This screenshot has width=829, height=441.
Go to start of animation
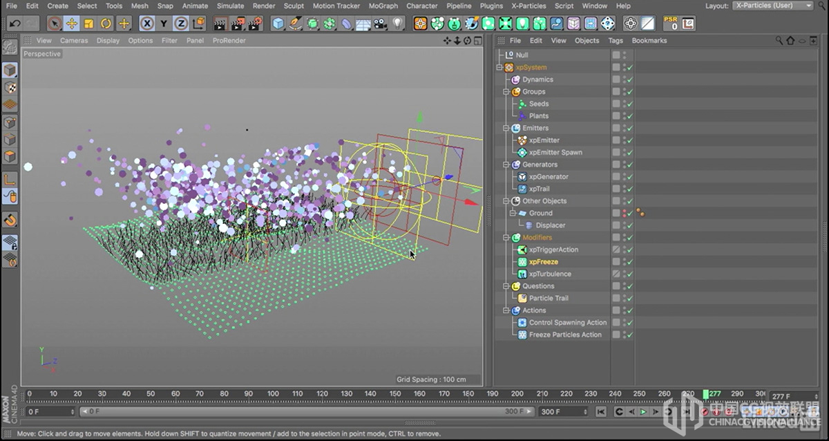tap(601, 412)
